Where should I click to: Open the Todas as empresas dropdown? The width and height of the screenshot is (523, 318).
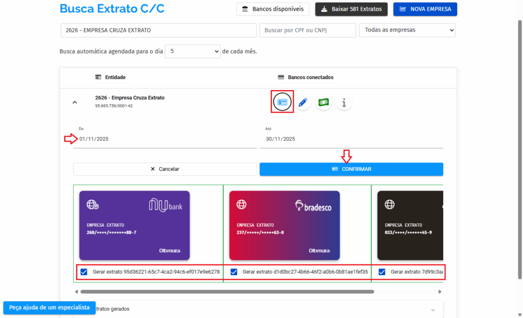click(x=407, y=30)
